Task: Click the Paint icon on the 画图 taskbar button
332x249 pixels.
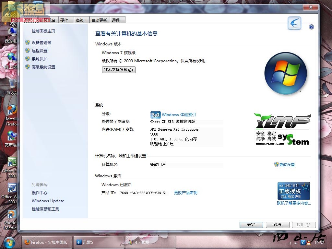Action: click(131, 242)
